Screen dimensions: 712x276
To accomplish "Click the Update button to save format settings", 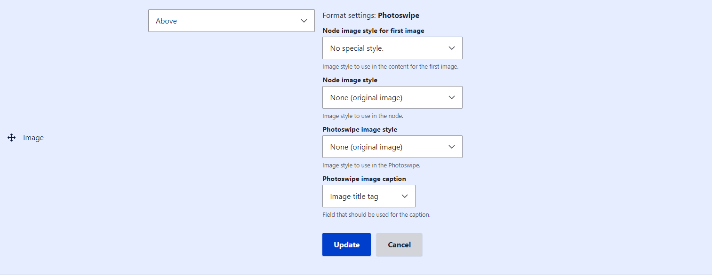I will pos(346,244).
